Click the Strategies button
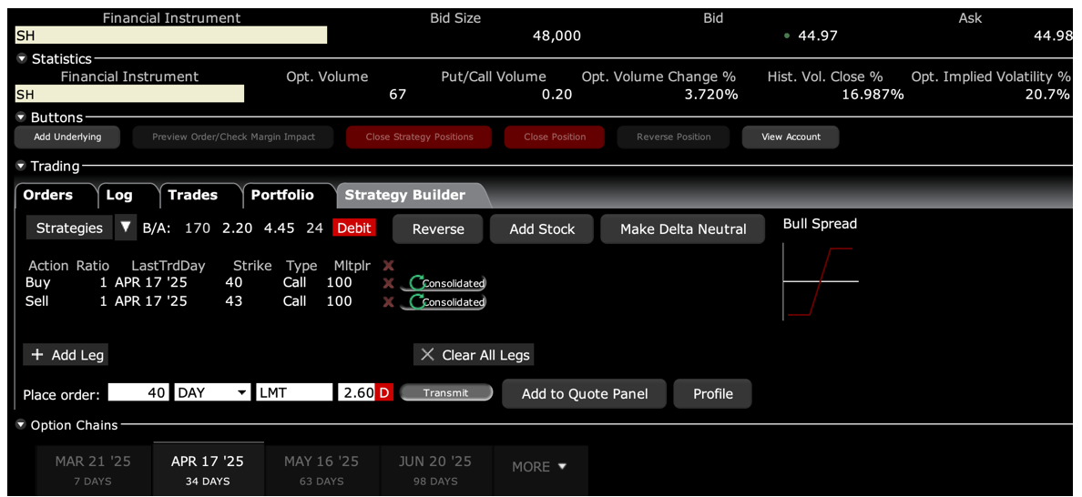 [69, 228]
